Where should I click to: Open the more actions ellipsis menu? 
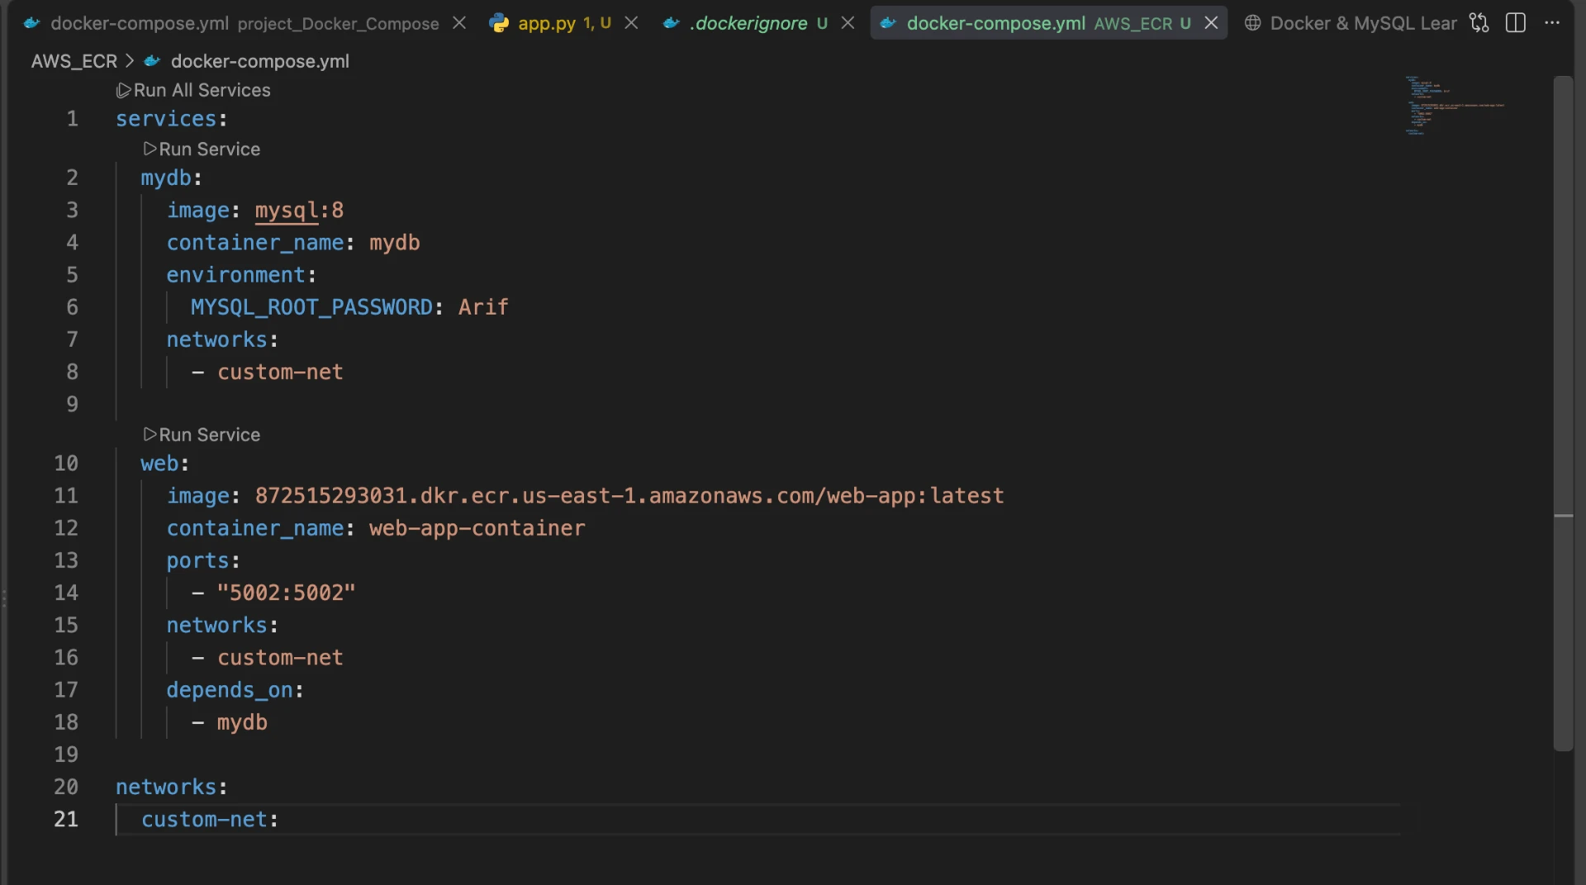tap(1552, 23)
